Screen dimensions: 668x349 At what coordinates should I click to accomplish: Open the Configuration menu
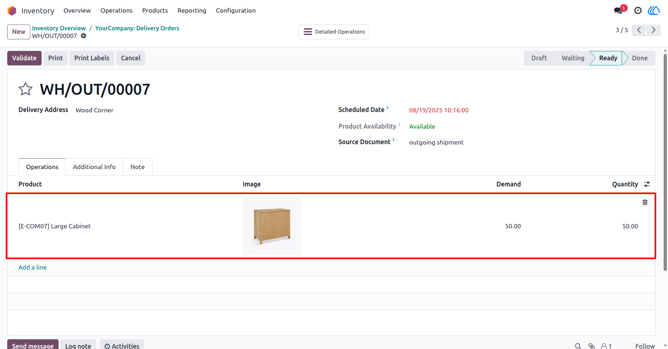[x=236, y=10]
